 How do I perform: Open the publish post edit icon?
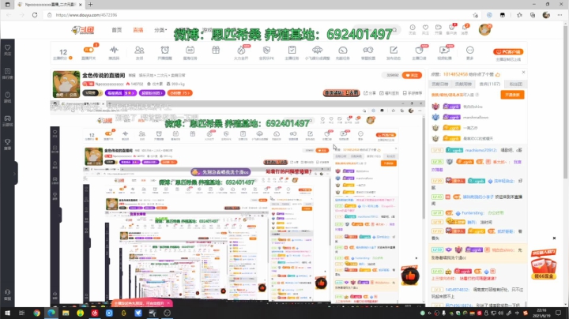tap(394, 50)
